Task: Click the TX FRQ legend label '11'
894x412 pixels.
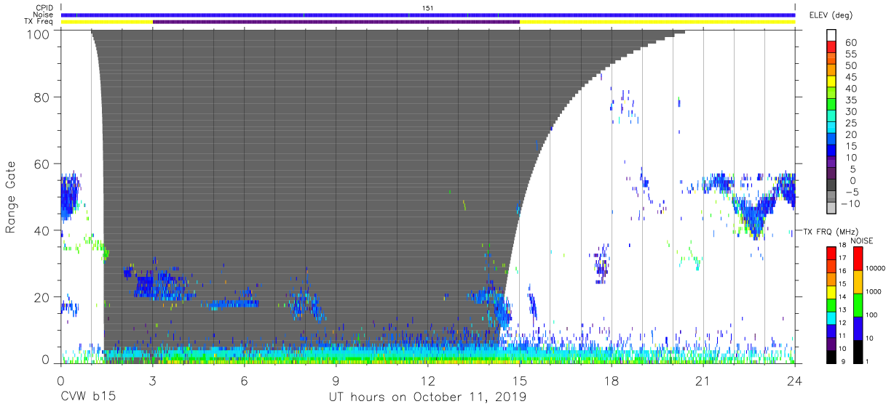Action: click(842, 335)
